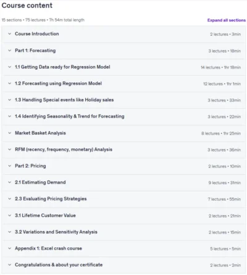Toggle chevron for 1.4 Identifying Seasonality & Trend
247x275 pixels.
9,116
